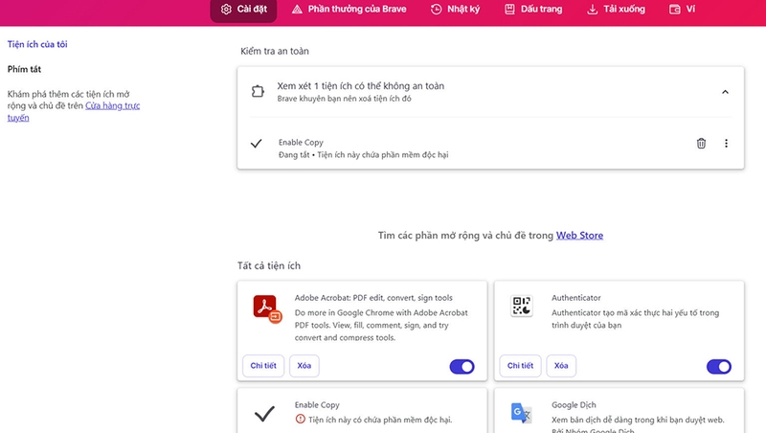766x433 pixels.
Task: Open Phần thưởng của Brave tab
Action: (x=349, y=10)
